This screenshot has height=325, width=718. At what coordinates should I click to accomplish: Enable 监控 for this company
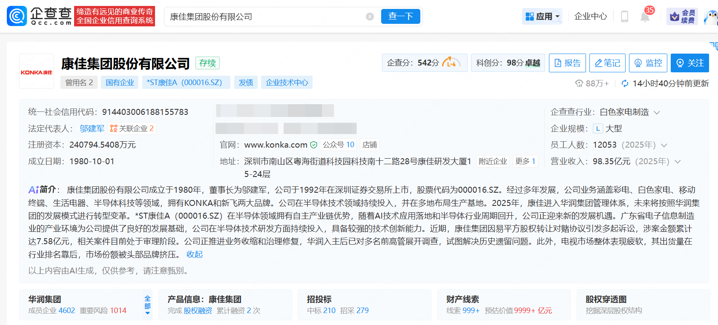(648, 63)
